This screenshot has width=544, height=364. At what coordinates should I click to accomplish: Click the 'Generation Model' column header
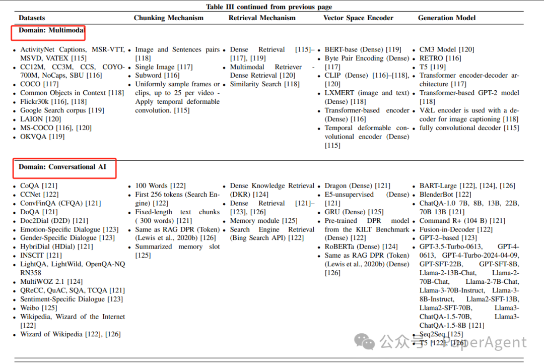[446, 18]
